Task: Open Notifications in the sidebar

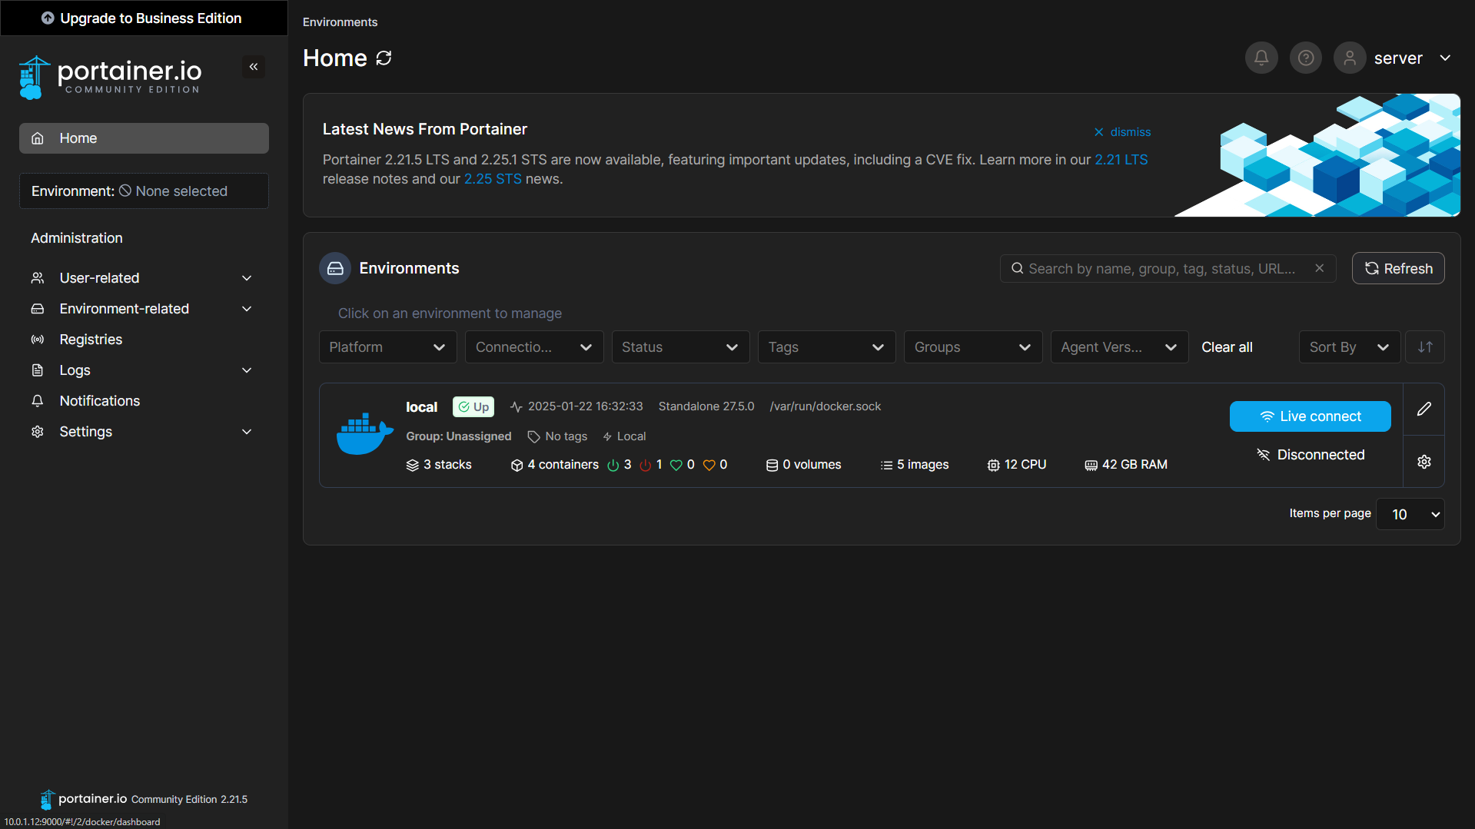Action: pos(100,401)
